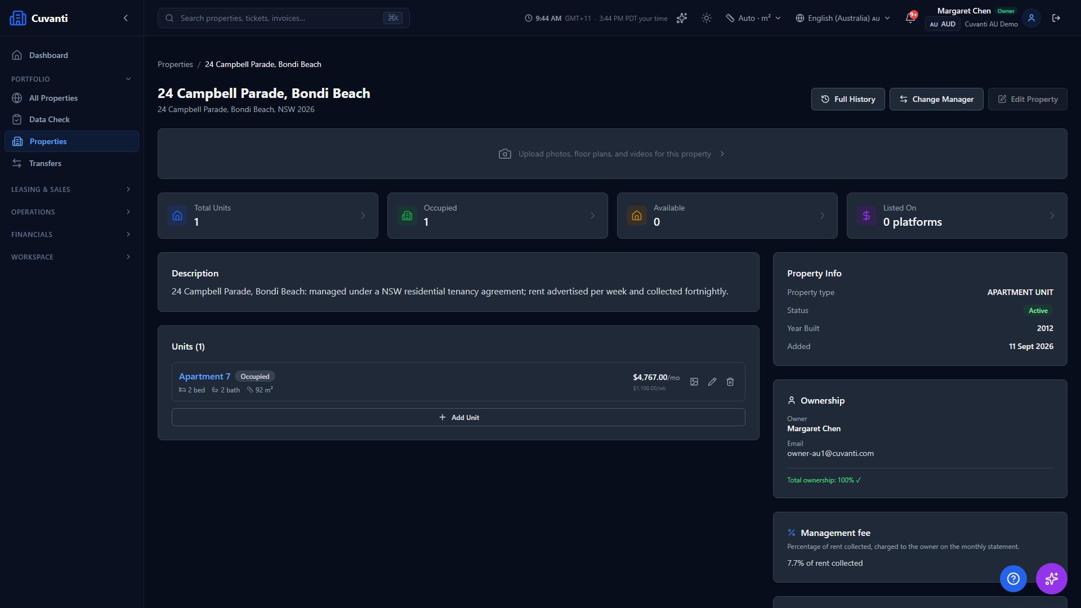Click the upload photos banner
Viewport: 1081px width, 608px height.
coord(613,154)
